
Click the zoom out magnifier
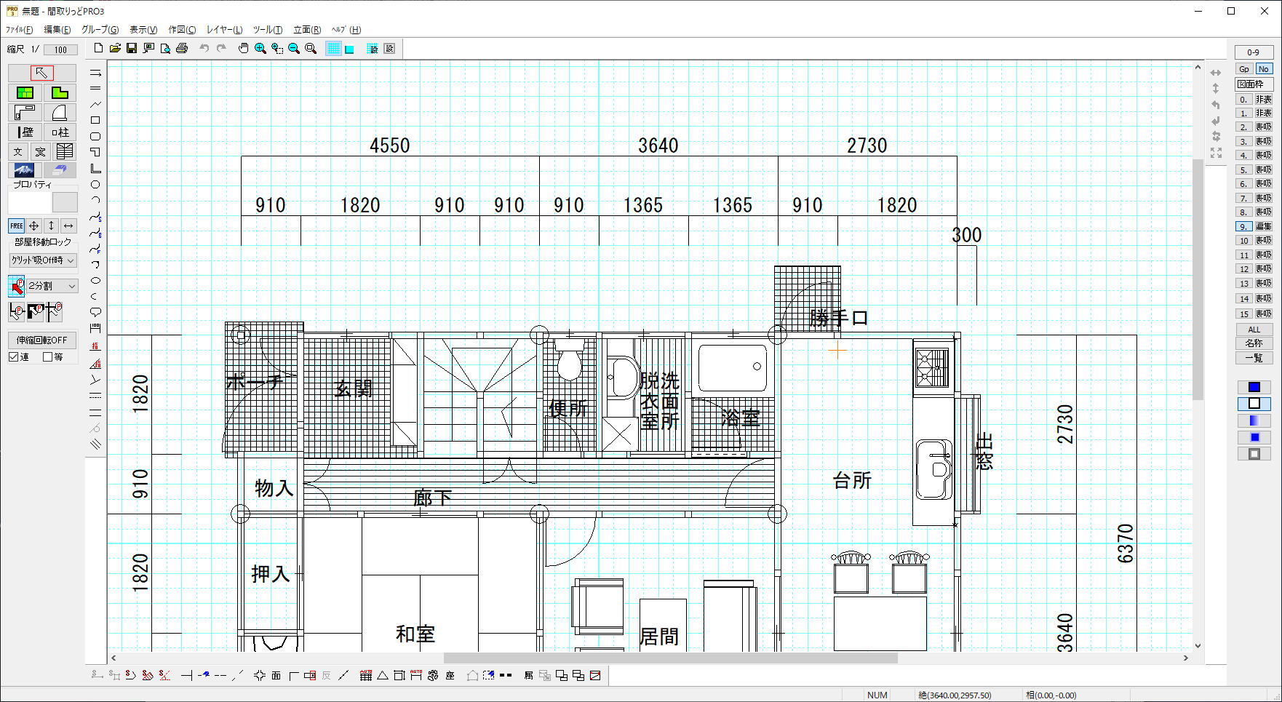(294, 48)
